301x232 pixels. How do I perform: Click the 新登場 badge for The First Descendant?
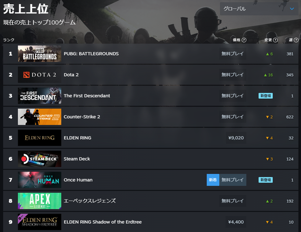click(266, 96)
